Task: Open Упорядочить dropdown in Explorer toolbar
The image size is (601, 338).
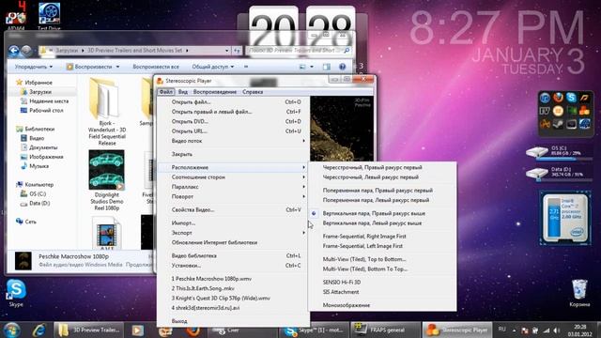Action: (34, 67)
